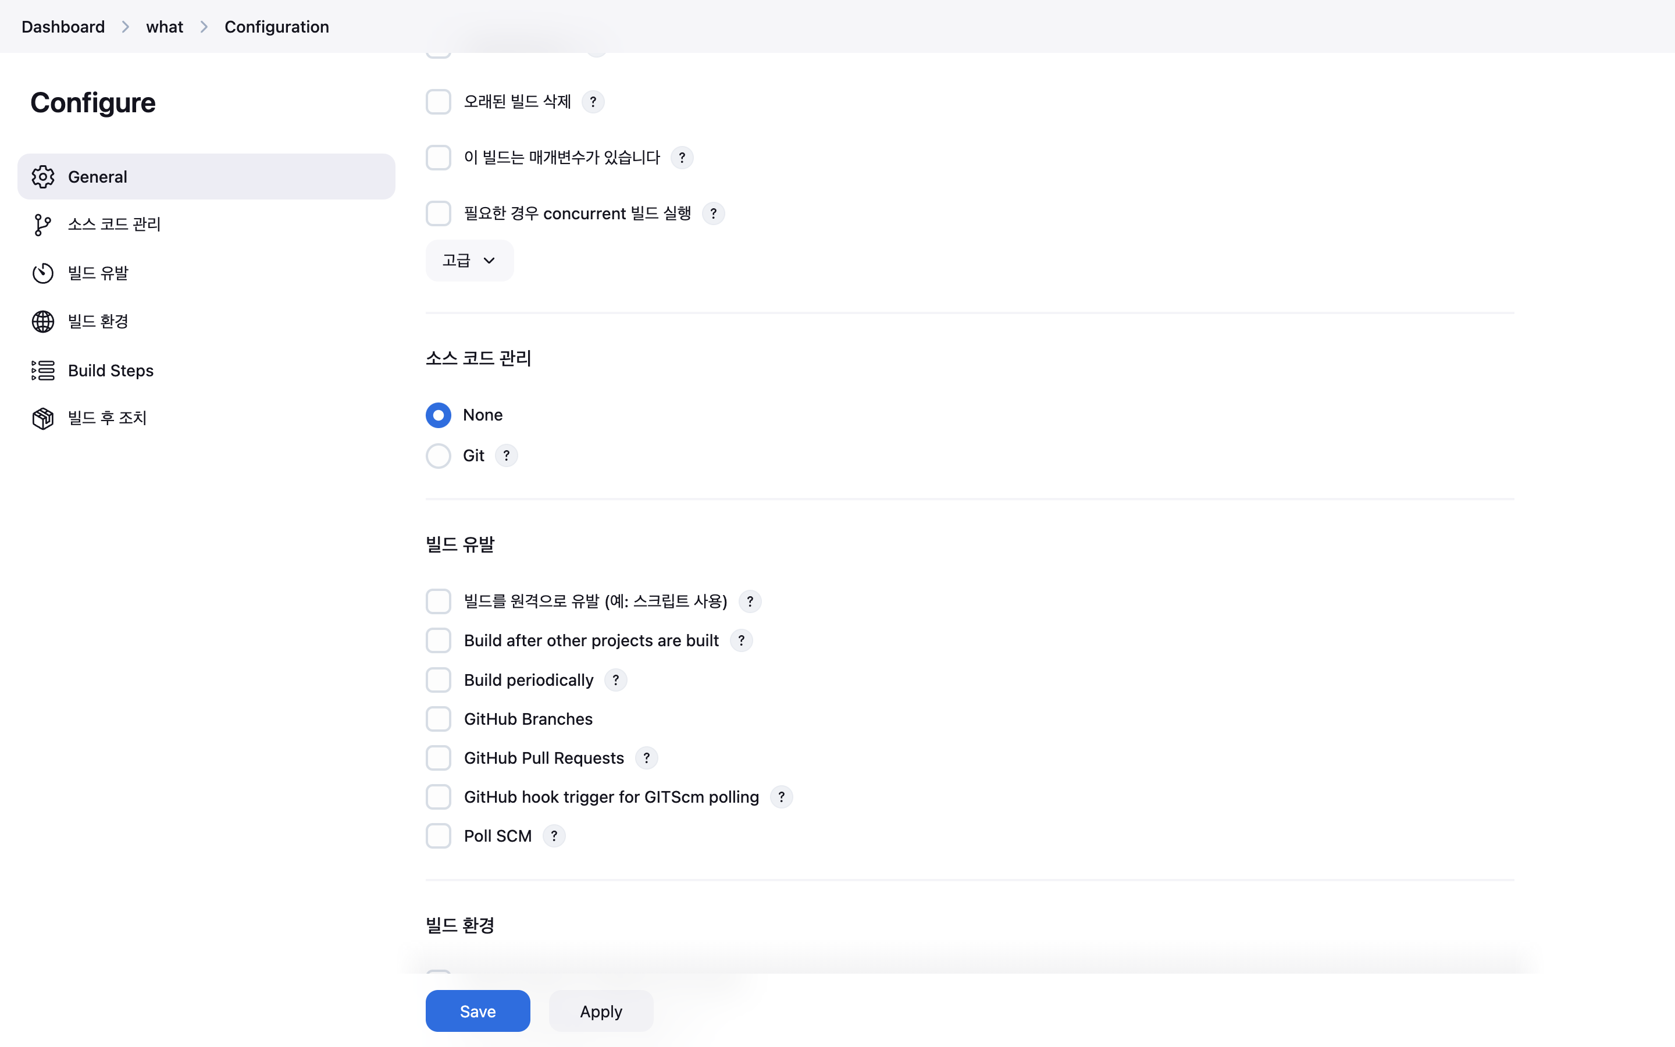Open help for Poll SCM

point(554,836)
